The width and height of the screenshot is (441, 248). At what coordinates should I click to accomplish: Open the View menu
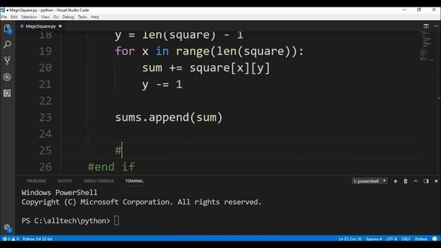[45, 17]
